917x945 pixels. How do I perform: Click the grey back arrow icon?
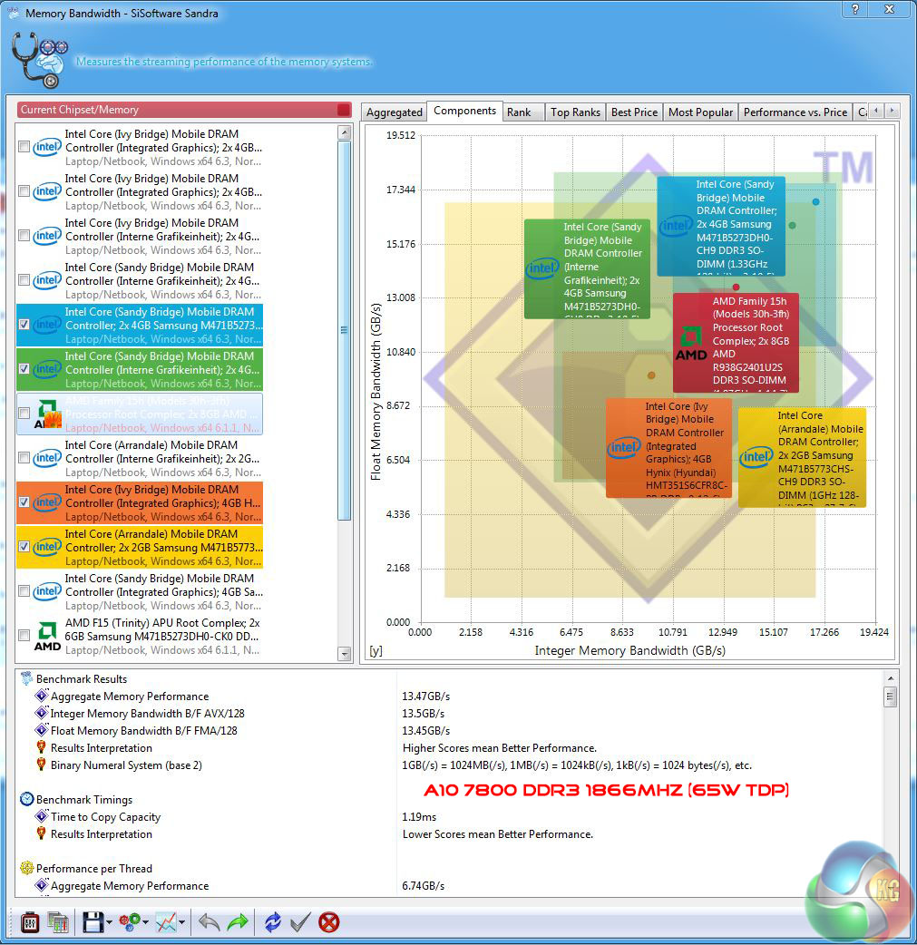[209, 922]
